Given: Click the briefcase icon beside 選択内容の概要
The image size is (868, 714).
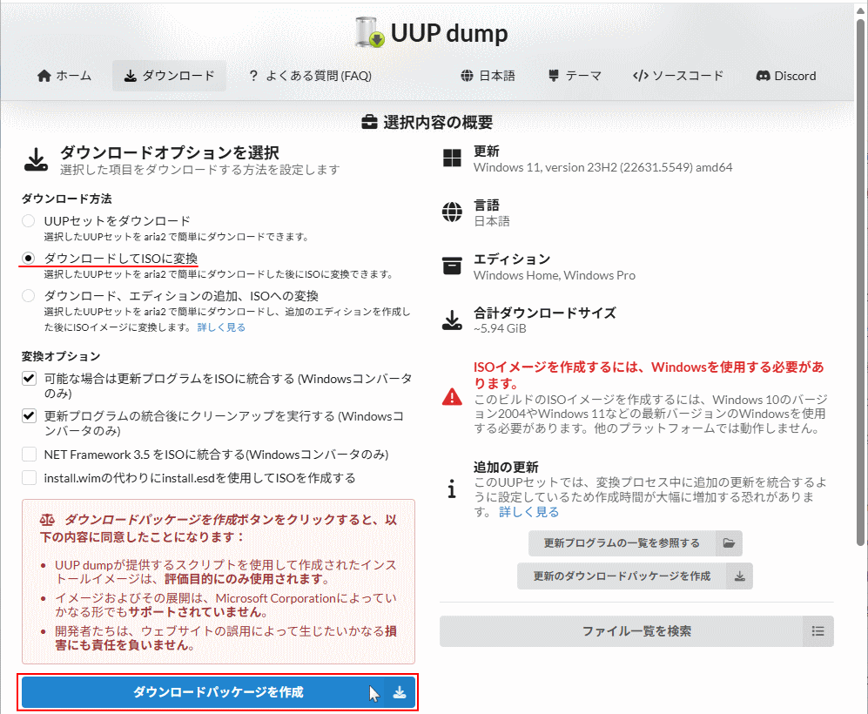Looking at the screenshot, I should (369, 122).
